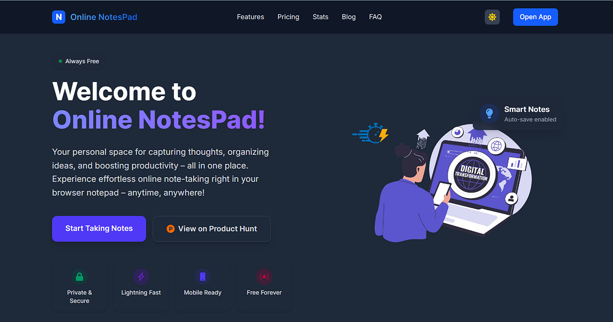Open the Pricing page

288,17
